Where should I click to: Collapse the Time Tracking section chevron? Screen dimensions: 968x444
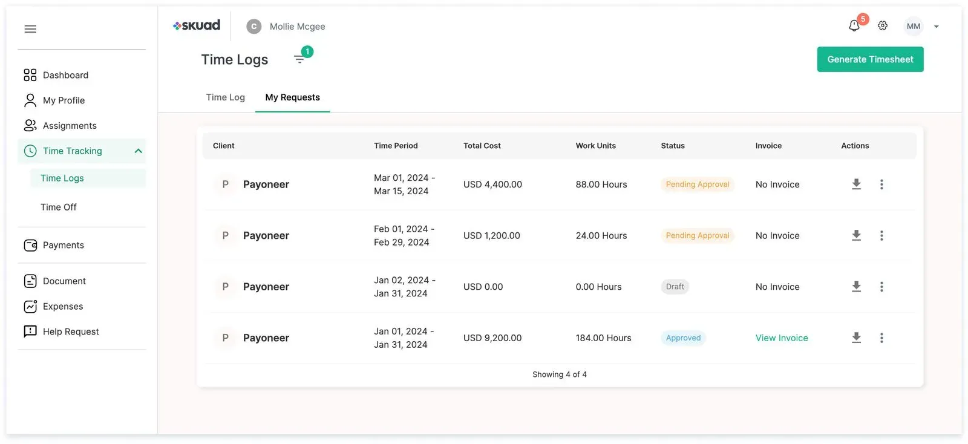(139, 151)
